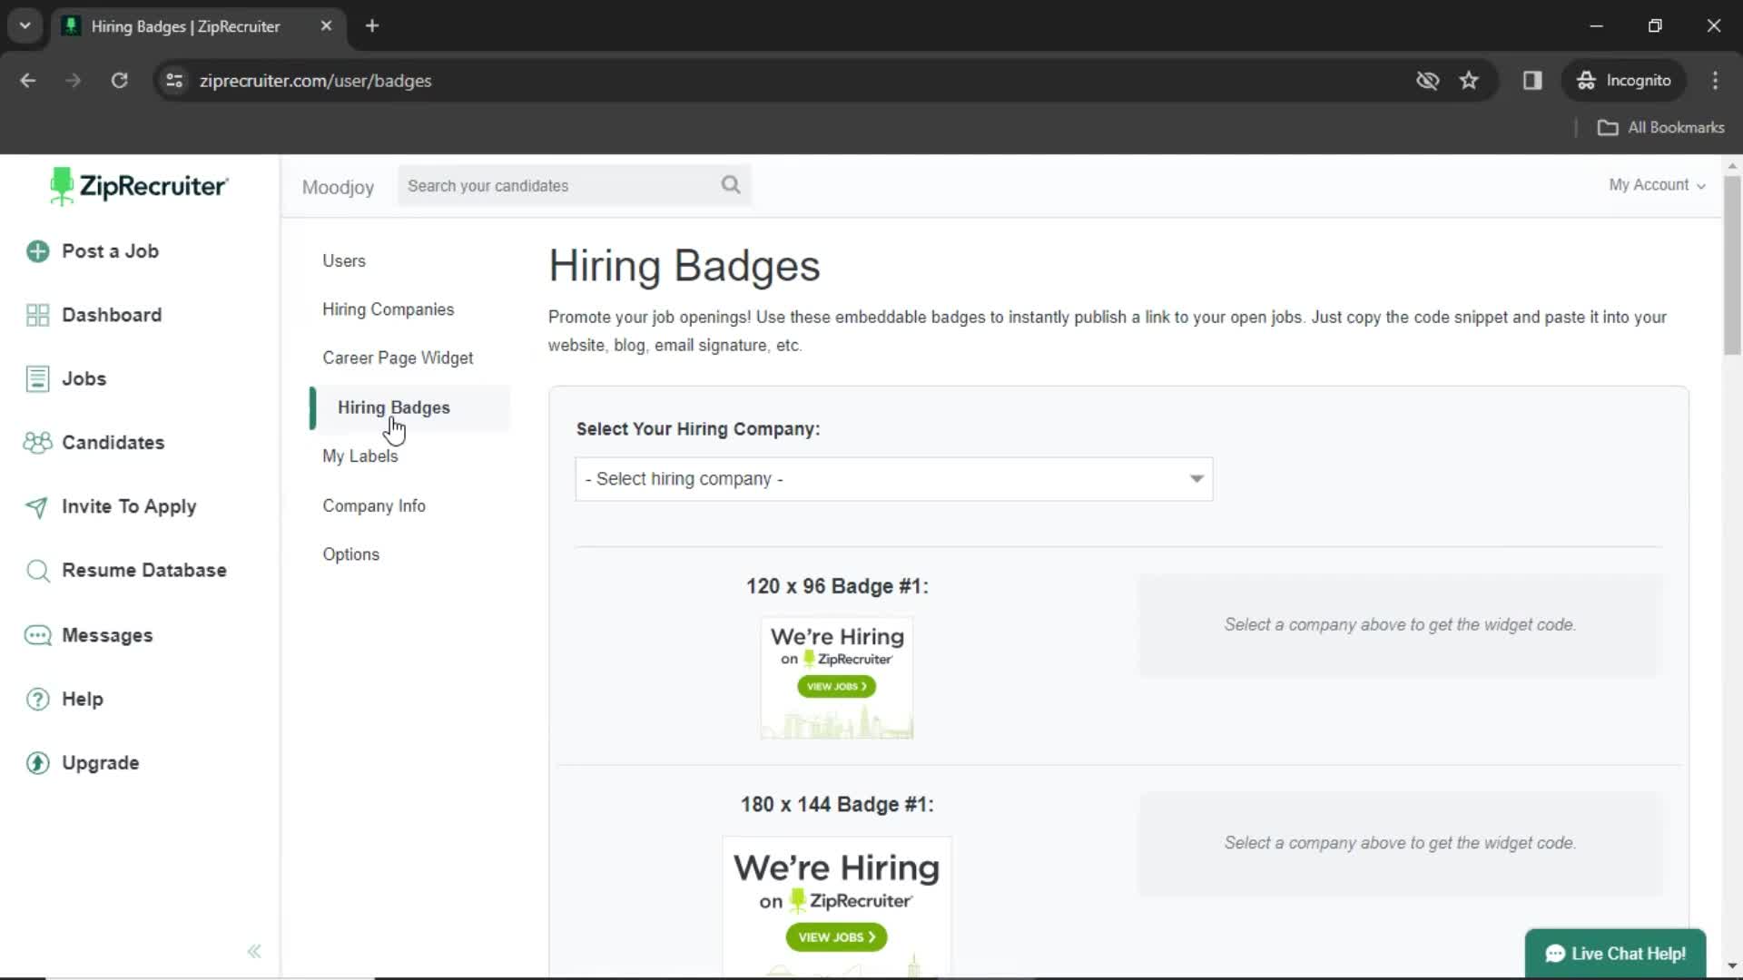Click the Upgrade icon
The height and width of the screenshot is (980, 1743).
coord(38,762)
